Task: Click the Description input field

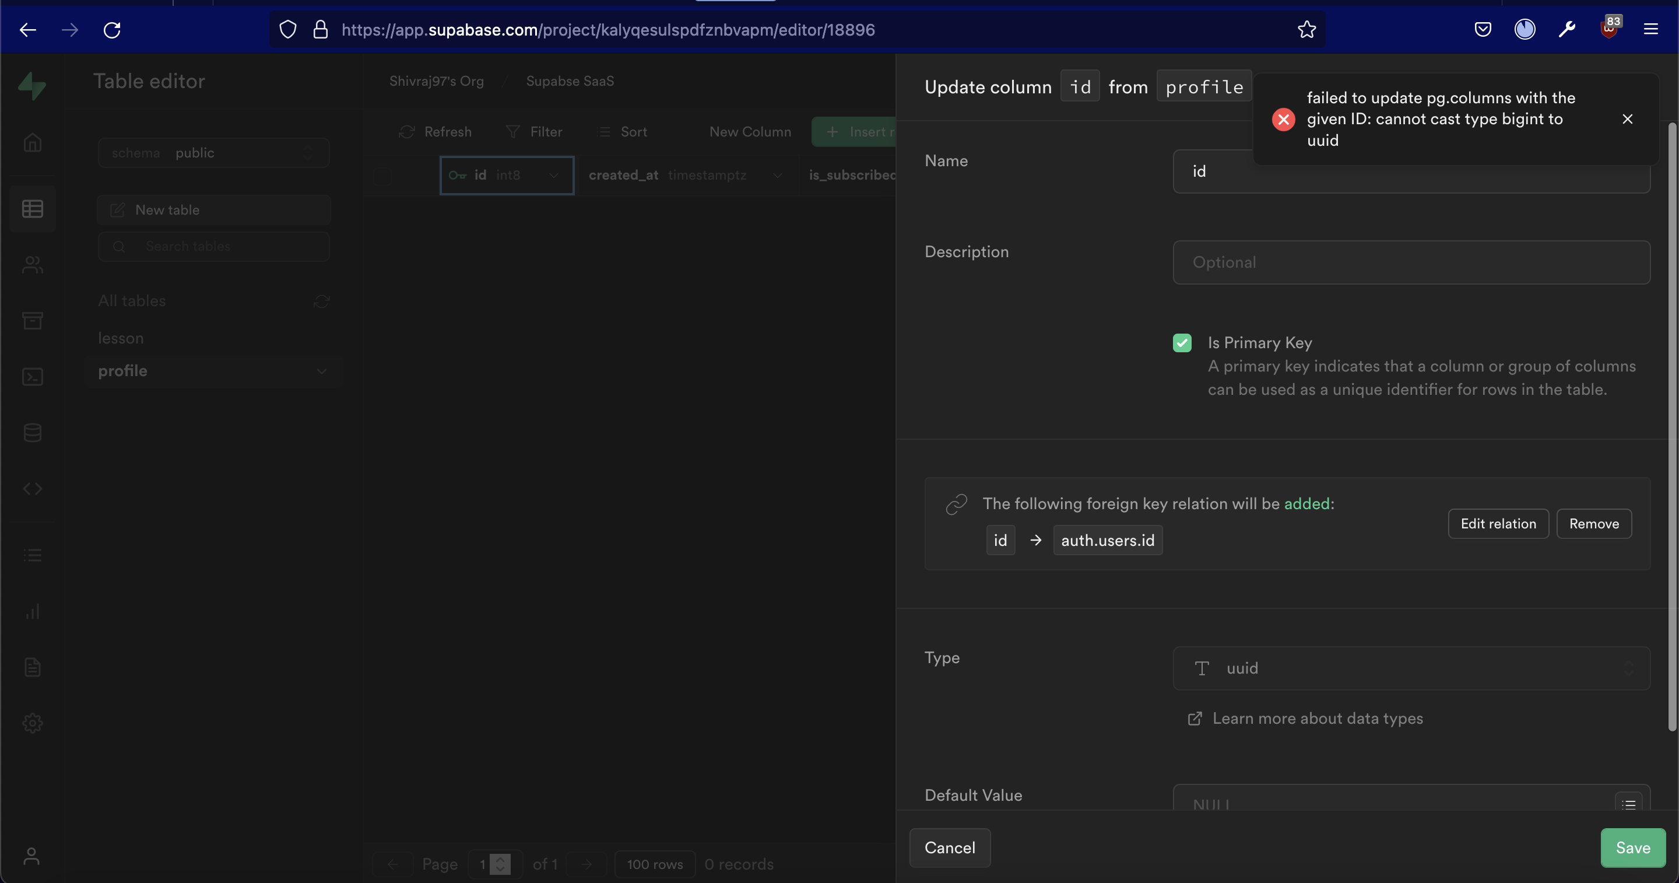Action: coord(1411,262)
